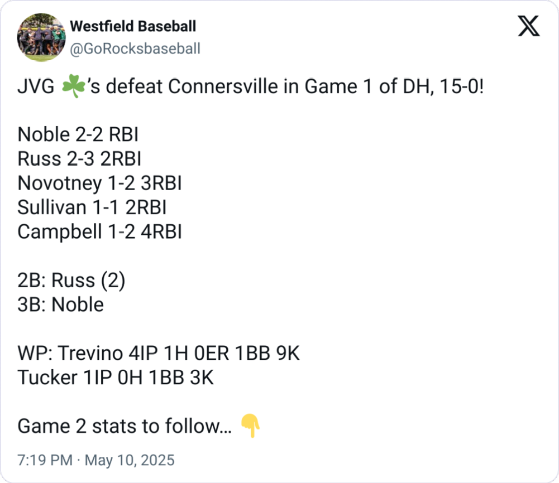Click the 2B: Russ (2) line
Image resolution: width=559 pixels, height=483 pixels.
[x=71, y=281]
